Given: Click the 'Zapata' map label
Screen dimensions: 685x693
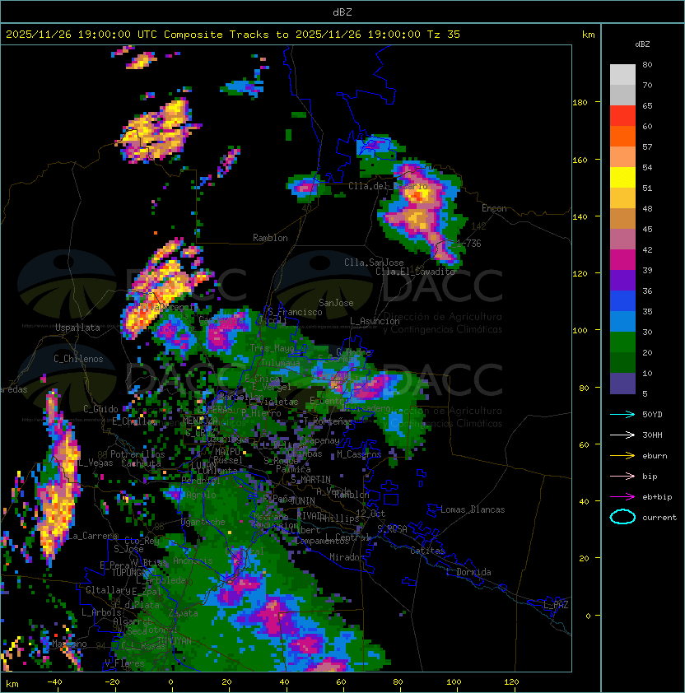Looking at the screenshot, I should pos(183,613).
